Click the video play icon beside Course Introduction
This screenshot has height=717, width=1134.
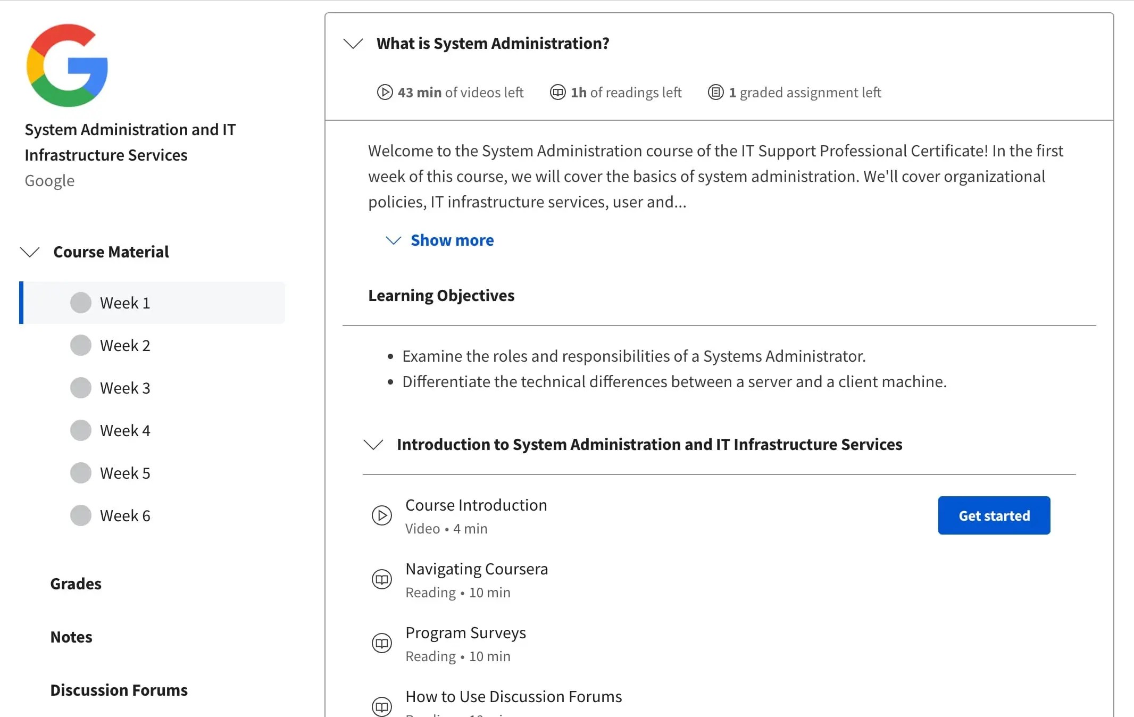coord(381,515)
